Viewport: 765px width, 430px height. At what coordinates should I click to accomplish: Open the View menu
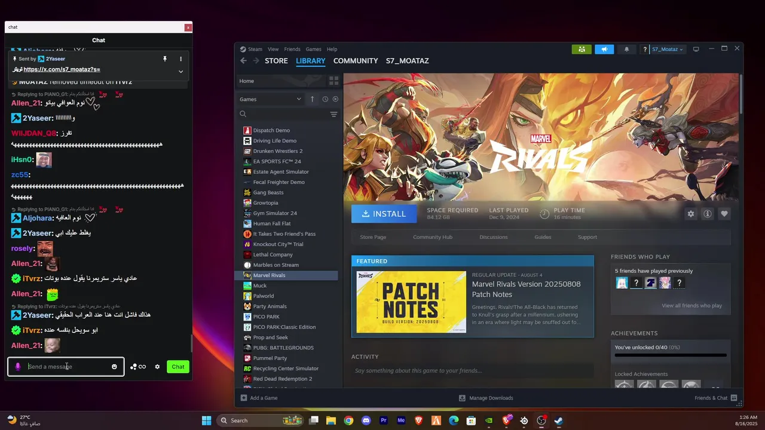(x=273, y=49)
